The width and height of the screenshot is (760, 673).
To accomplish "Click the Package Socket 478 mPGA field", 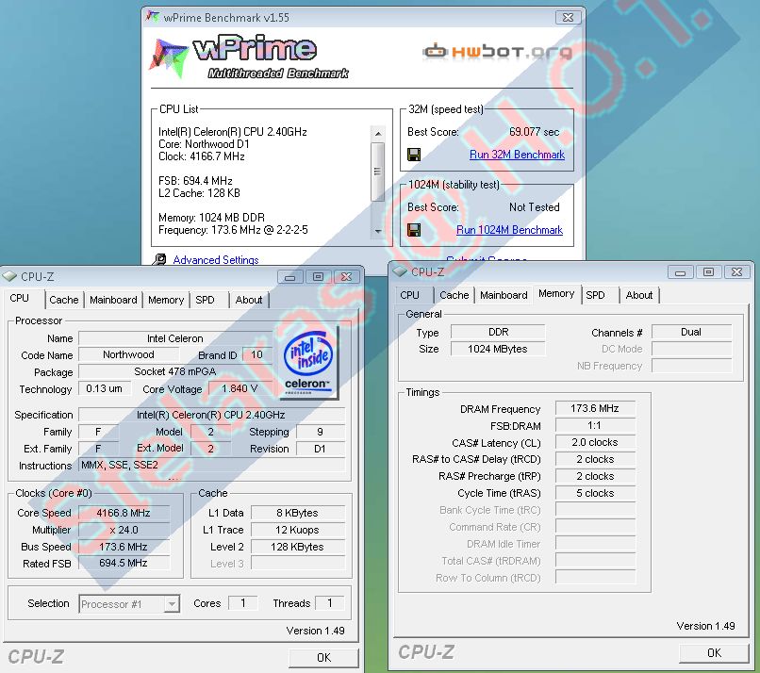I will coord(175,371).
